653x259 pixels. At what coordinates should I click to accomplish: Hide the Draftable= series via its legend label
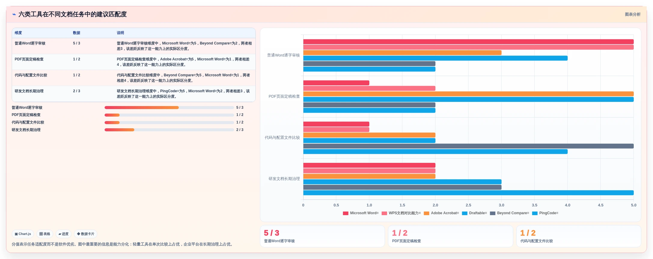click(x=478, y=213)
